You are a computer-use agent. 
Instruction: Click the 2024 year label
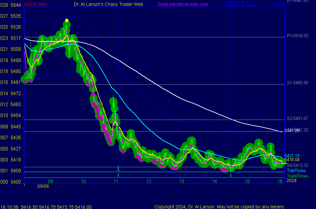[292, 180]
